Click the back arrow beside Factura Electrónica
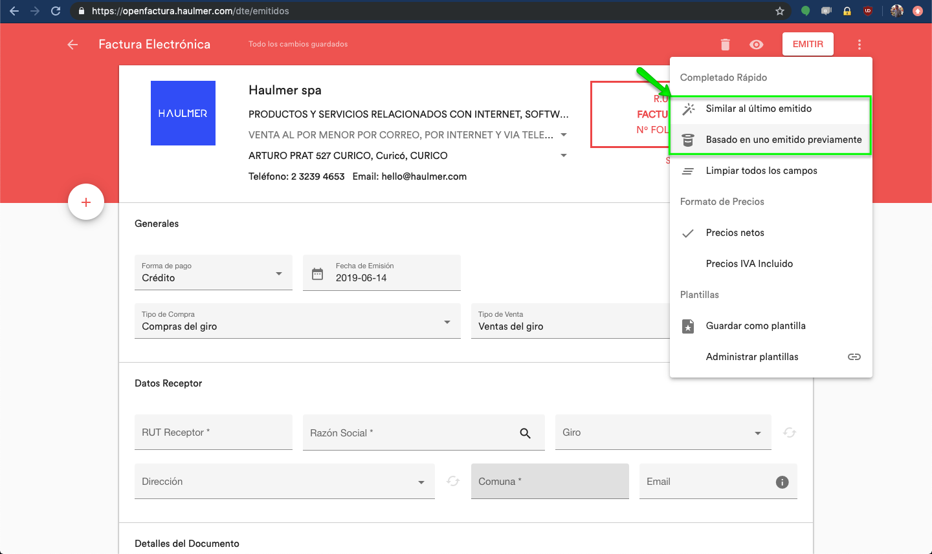The width and height of the screenshot is (932, 554). point(72,45)
